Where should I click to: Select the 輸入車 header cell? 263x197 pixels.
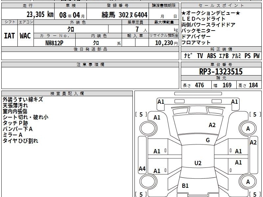coord(135,36)
